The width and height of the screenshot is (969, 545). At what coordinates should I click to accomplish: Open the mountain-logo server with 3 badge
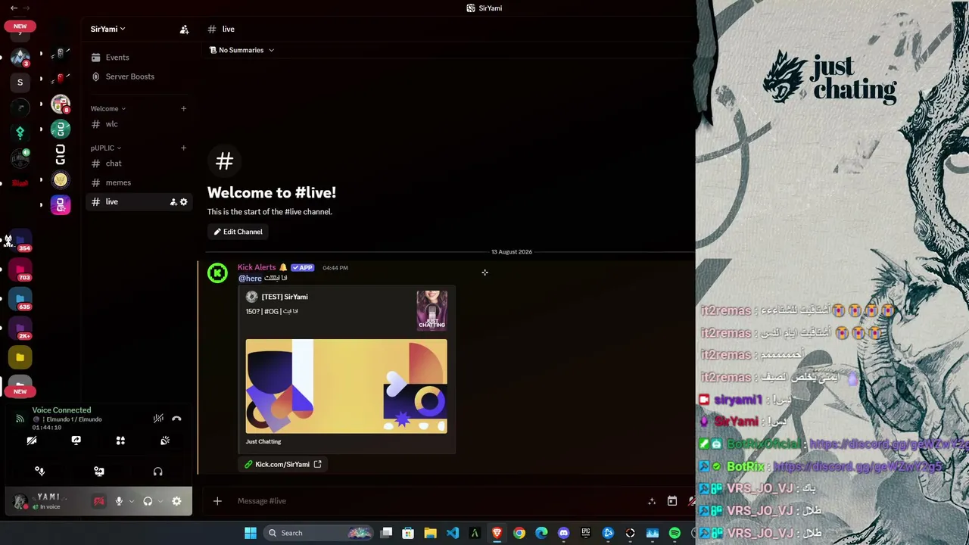20,57
